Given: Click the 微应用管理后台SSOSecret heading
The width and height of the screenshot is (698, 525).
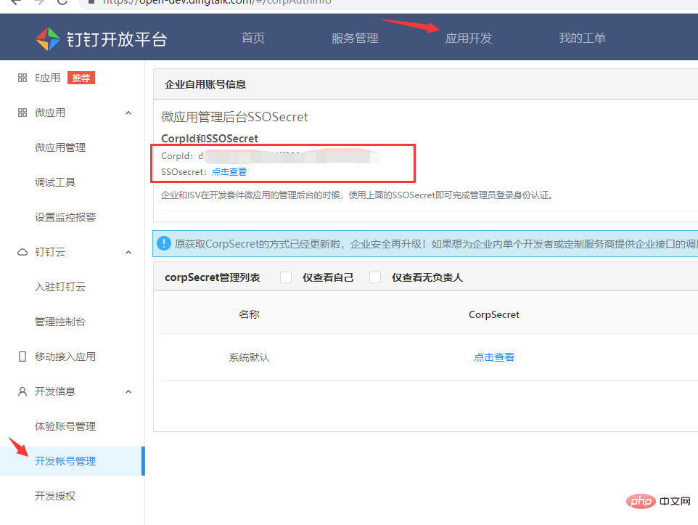Looking at the screenshot, I should point(234,117).
